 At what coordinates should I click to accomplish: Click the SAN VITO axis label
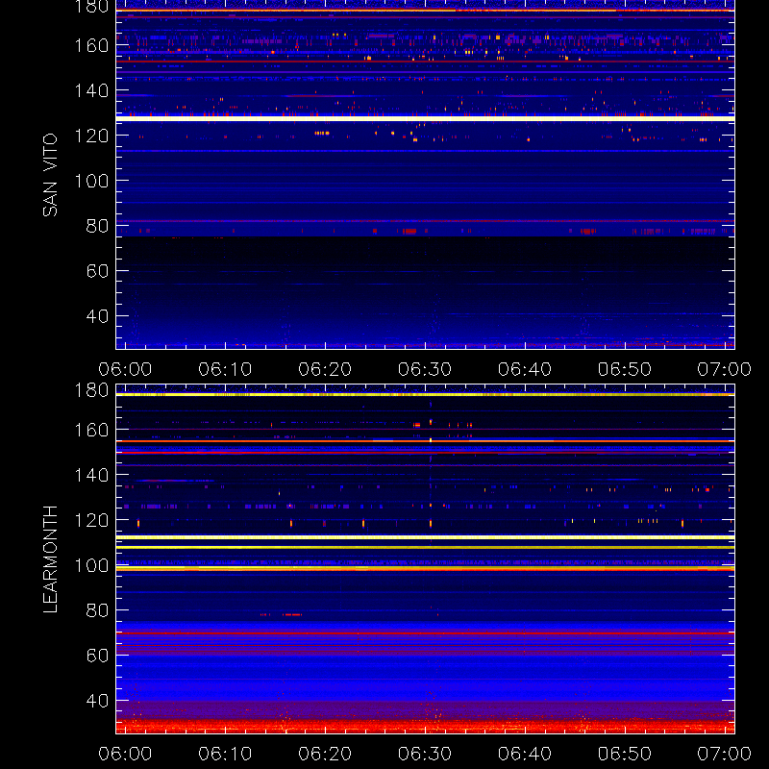[50, 175]
